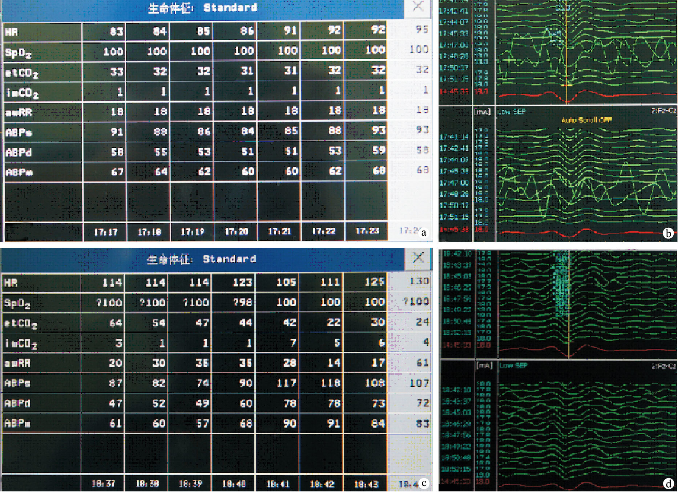Click the Low SEP label beside Auto Scroll OFF
678x492 pixels.
point(512,112)
